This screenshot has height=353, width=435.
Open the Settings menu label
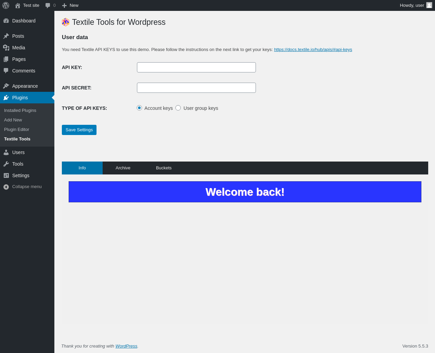click(x=21, y=175)
